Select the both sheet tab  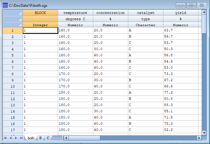tap(31, 138)
